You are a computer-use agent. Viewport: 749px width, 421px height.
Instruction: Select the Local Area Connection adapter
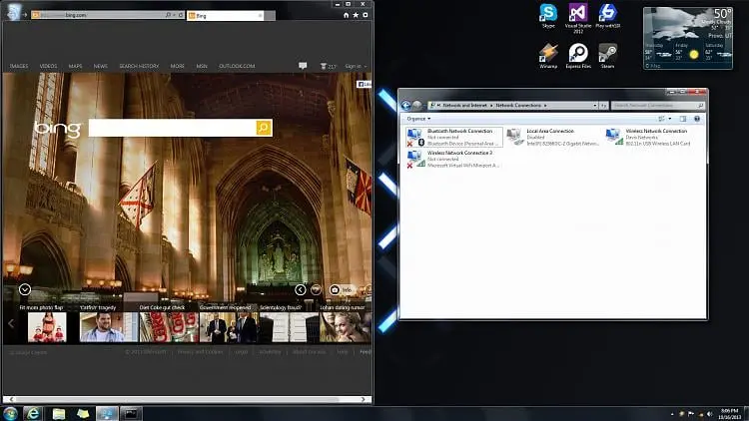pos(552,137)
